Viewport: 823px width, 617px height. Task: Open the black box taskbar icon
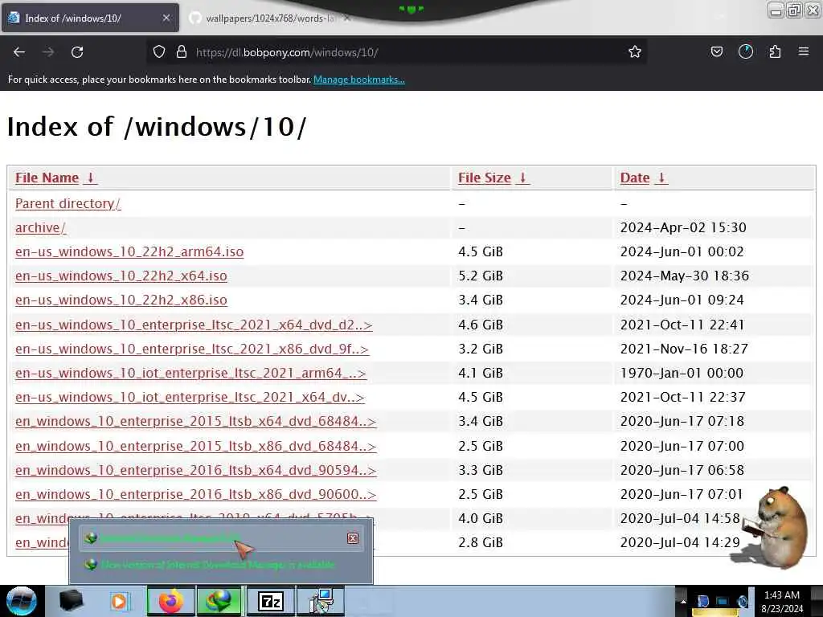pos(72,601)
